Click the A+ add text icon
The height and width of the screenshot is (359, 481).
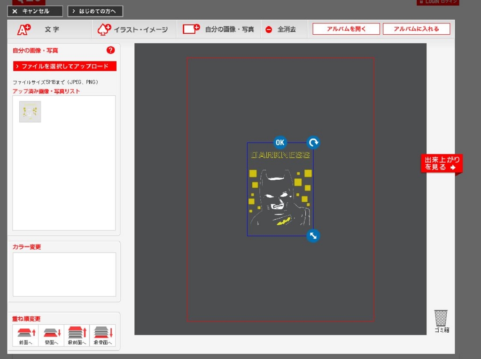23,30
